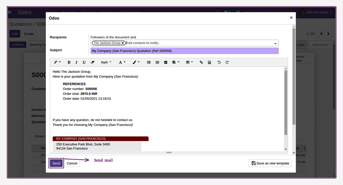The width and height of the screenshot is (343, 185).
Task: Click the 250 Executive Park Blvd address line
Action: point(83,144)
